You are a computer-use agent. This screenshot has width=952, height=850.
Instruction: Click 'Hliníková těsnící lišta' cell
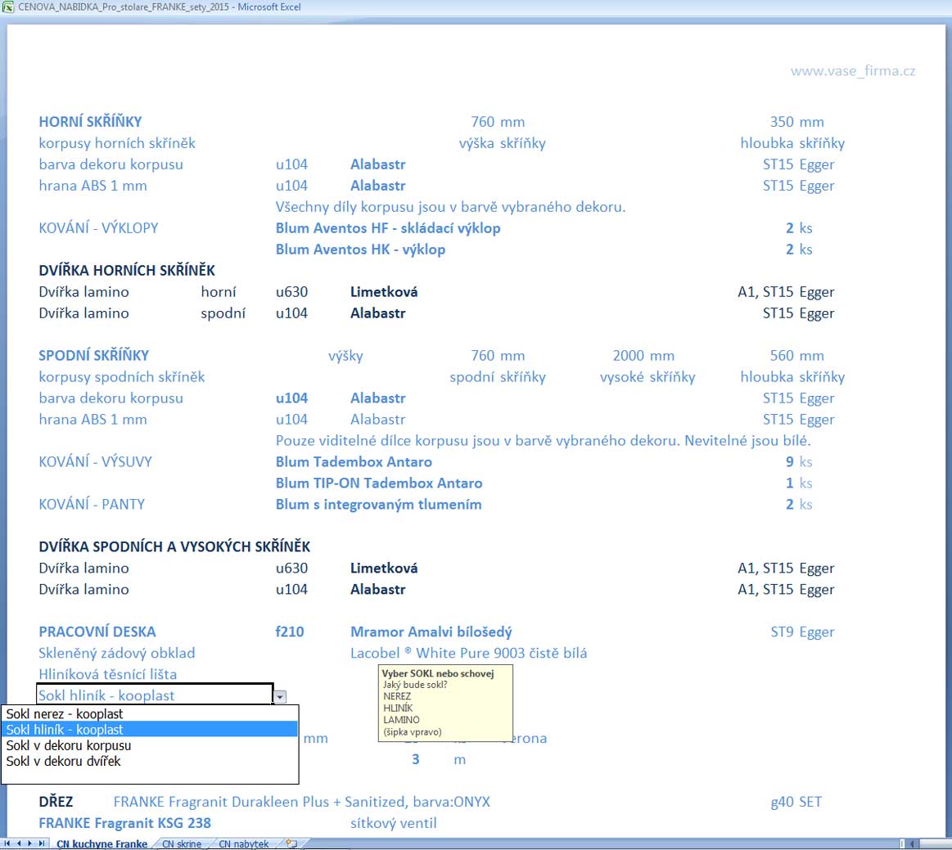click(x=107, y=674)
